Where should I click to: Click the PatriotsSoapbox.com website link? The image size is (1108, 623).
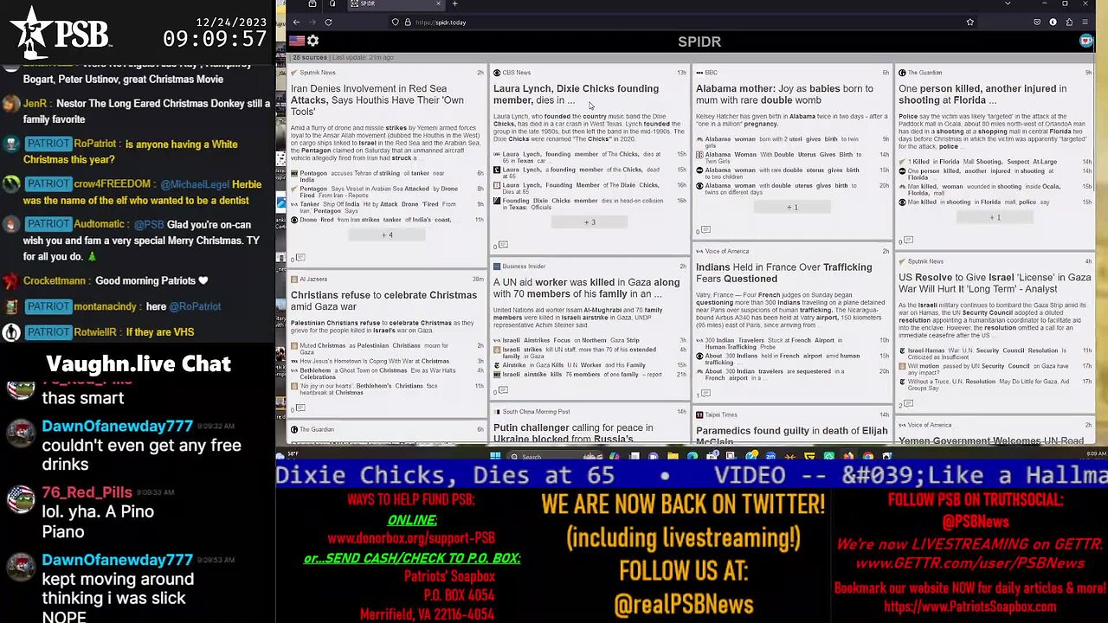tap(969, 607)
